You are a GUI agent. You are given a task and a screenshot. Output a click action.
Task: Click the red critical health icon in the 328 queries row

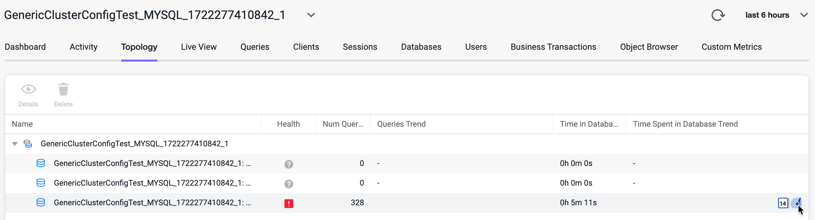click(289, 203)
